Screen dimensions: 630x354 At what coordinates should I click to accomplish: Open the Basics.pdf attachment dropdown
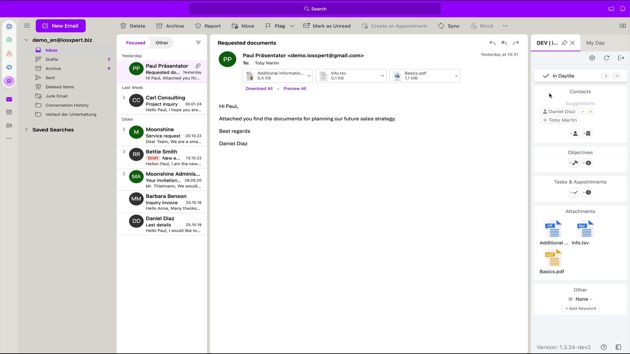coord(456,76)
